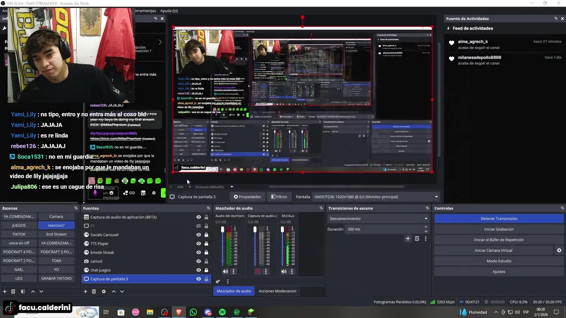Move scene up in Escenas toolbar

[x=33, y=291]
